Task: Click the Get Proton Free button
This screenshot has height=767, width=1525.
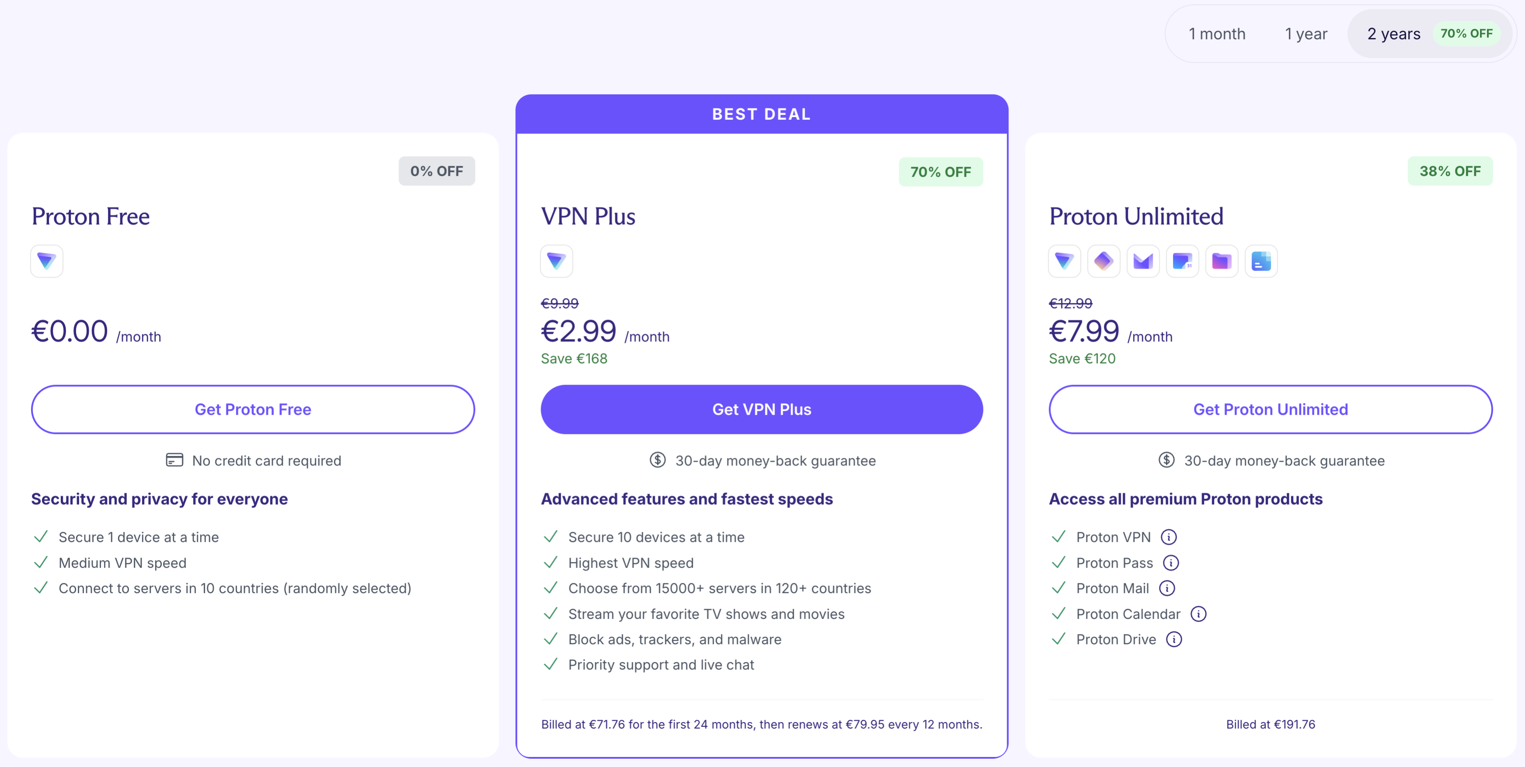Action: coord(253,410)
